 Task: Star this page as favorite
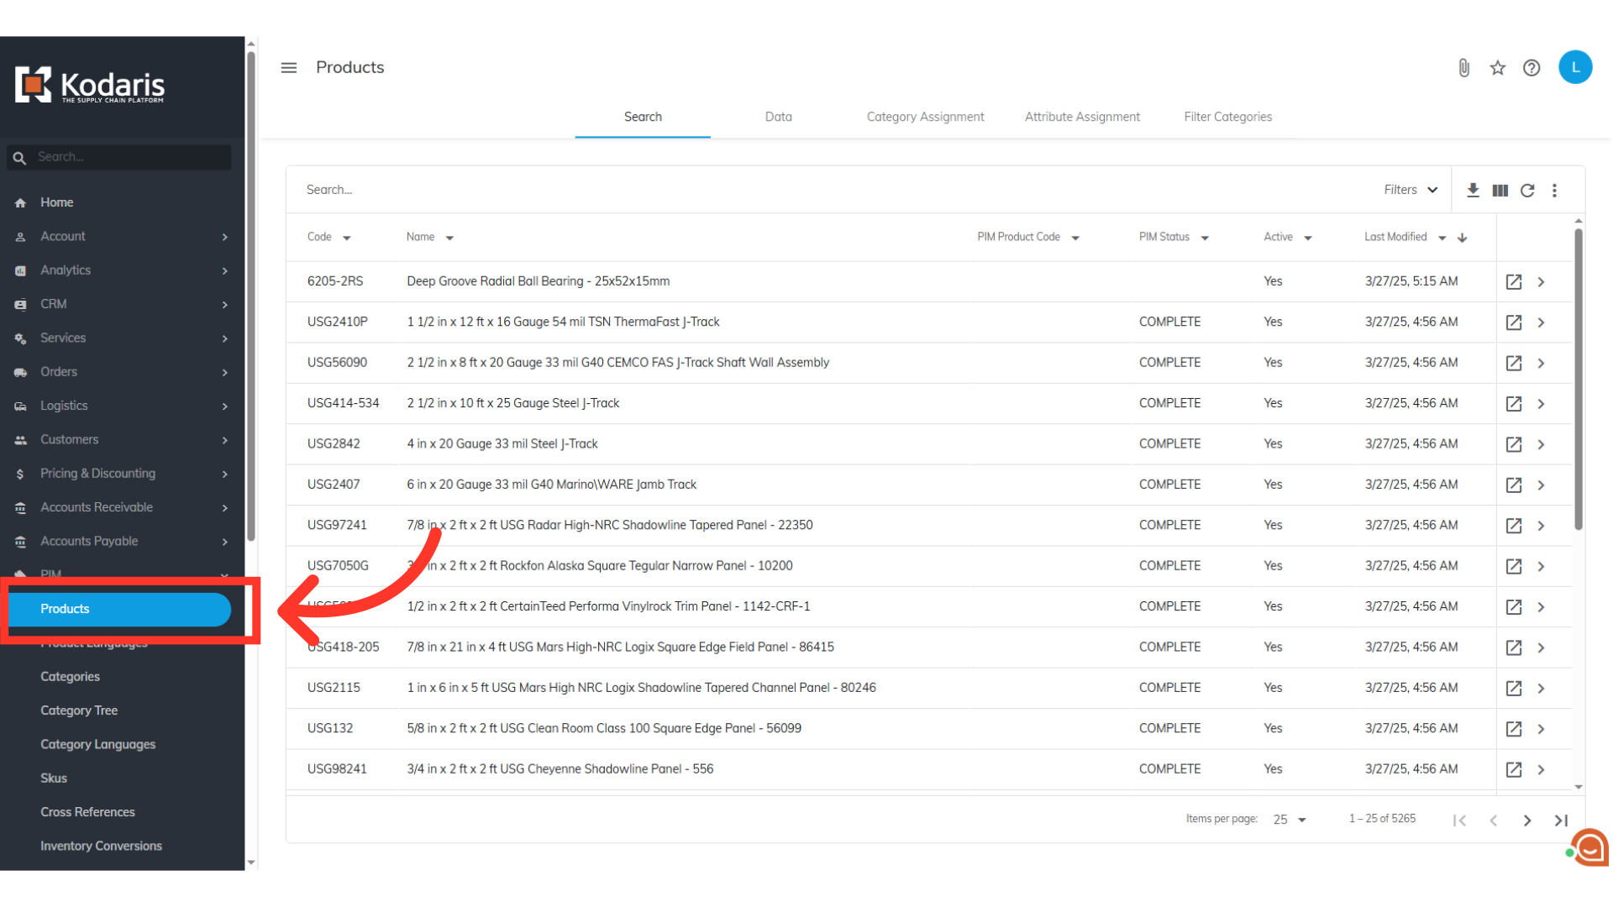1497,68
